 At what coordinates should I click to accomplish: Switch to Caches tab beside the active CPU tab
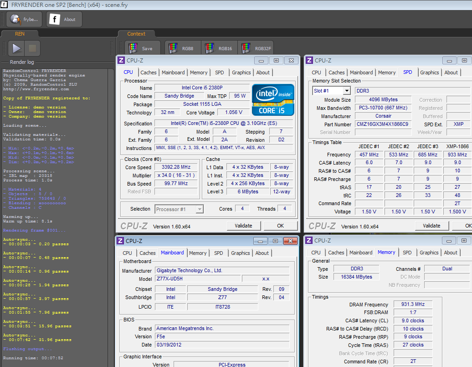pyautogui.click(x=148, y=72)
